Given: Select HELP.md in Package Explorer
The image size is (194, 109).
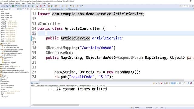Looking at the screenshot, I should 5,78.
